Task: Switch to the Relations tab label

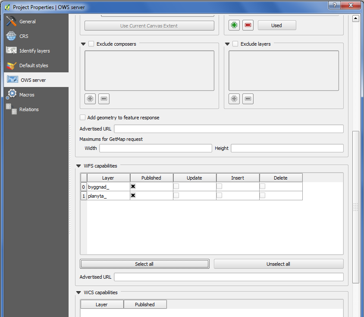Action: click(x=29, y=109)
